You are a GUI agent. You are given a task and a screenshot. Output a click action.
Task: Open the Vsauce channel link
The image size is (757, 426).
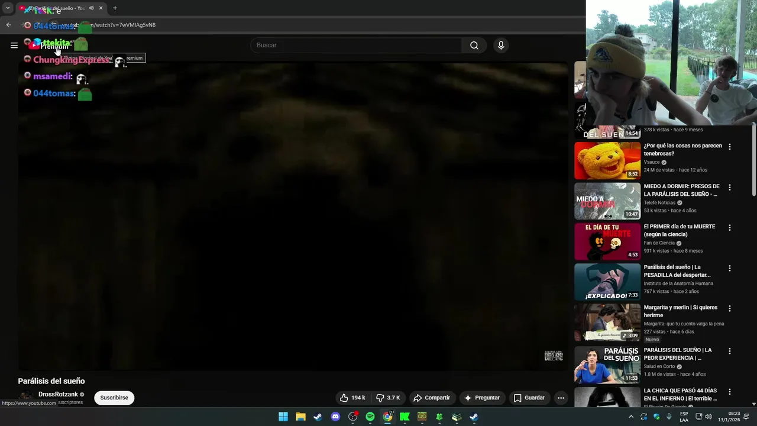[x=652, y=162]
